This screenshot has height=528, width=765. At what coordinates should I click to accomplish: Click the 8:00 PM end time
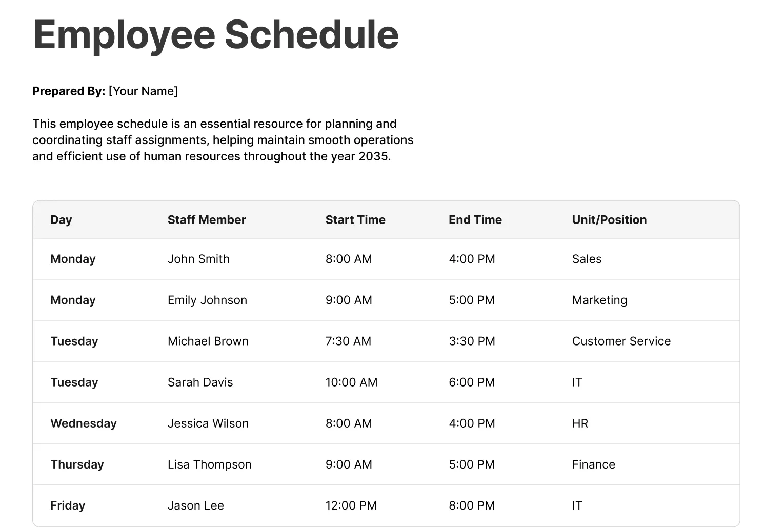click(x=472, y=505)
